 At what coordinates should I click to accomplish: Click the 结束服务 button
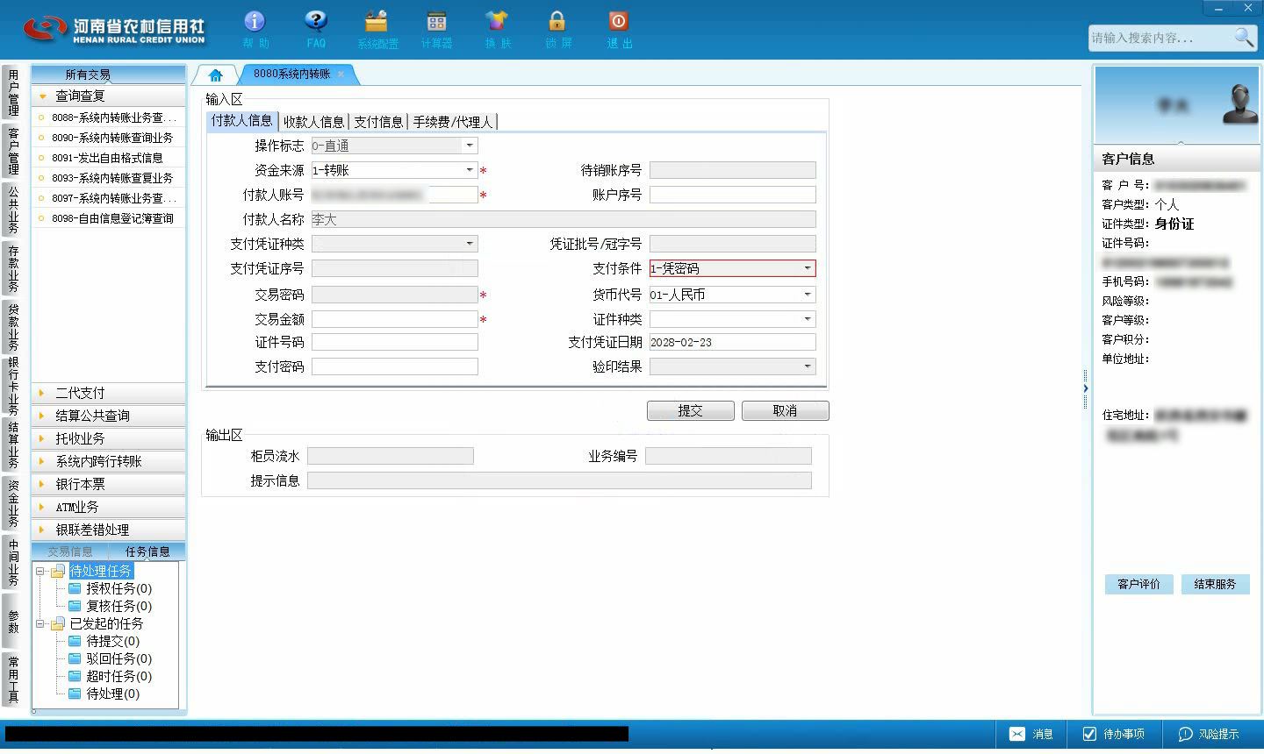(x=1215, y=584)
